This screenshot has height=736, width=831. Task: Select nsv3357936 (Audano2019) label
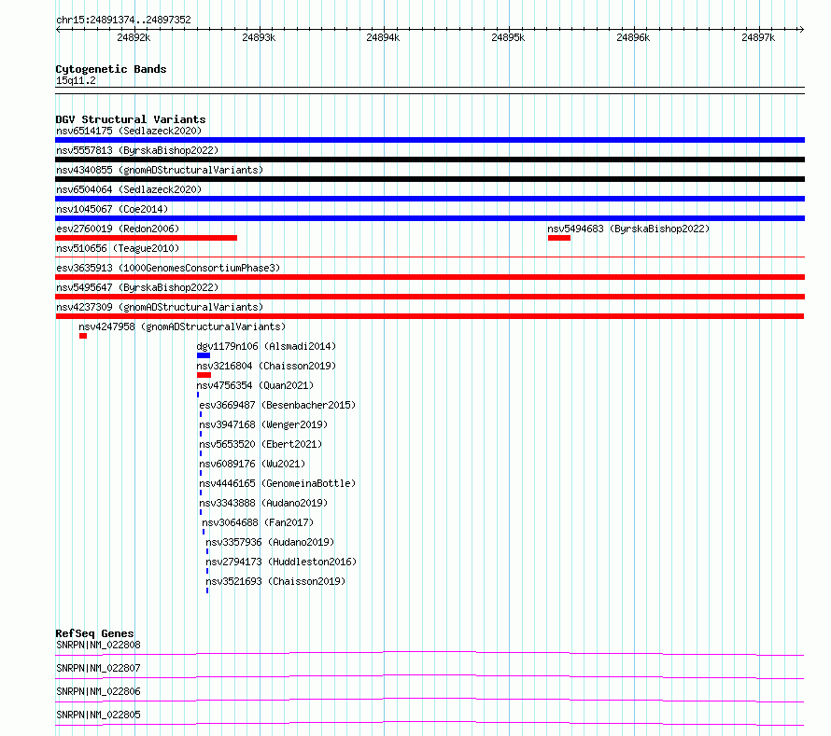click(270, 542)
